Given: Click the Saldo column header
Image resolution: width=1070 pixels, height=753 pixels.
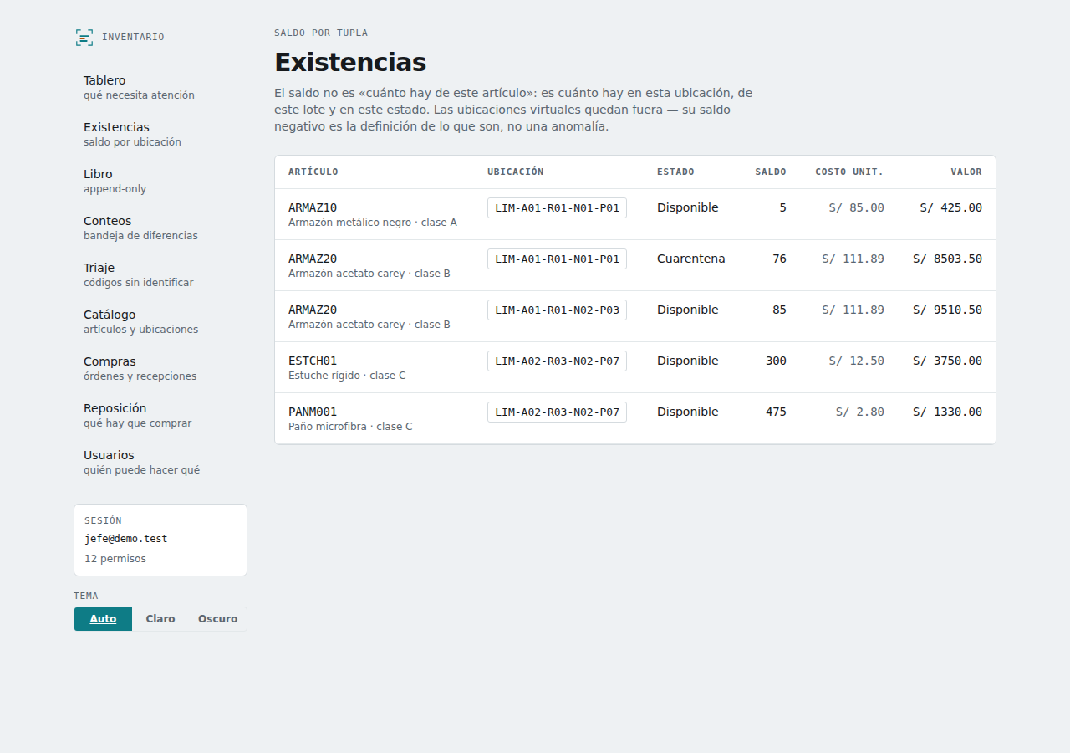Looking at the screenshot, I should point(771,172).
